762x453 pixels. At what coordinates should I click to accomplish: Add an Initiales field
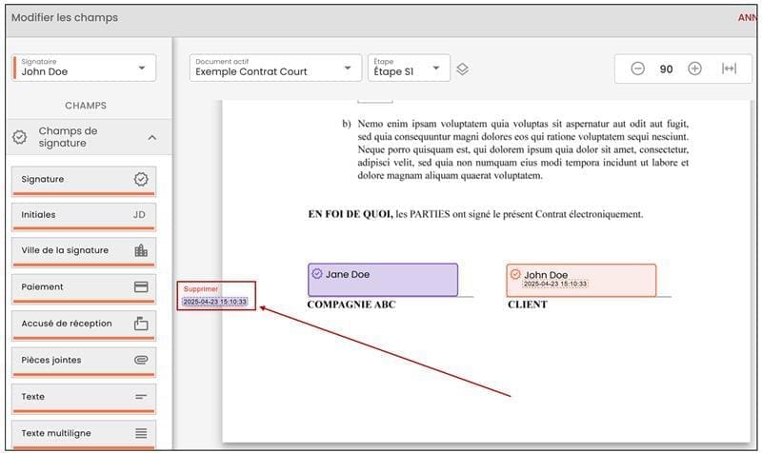click(84, 215)
